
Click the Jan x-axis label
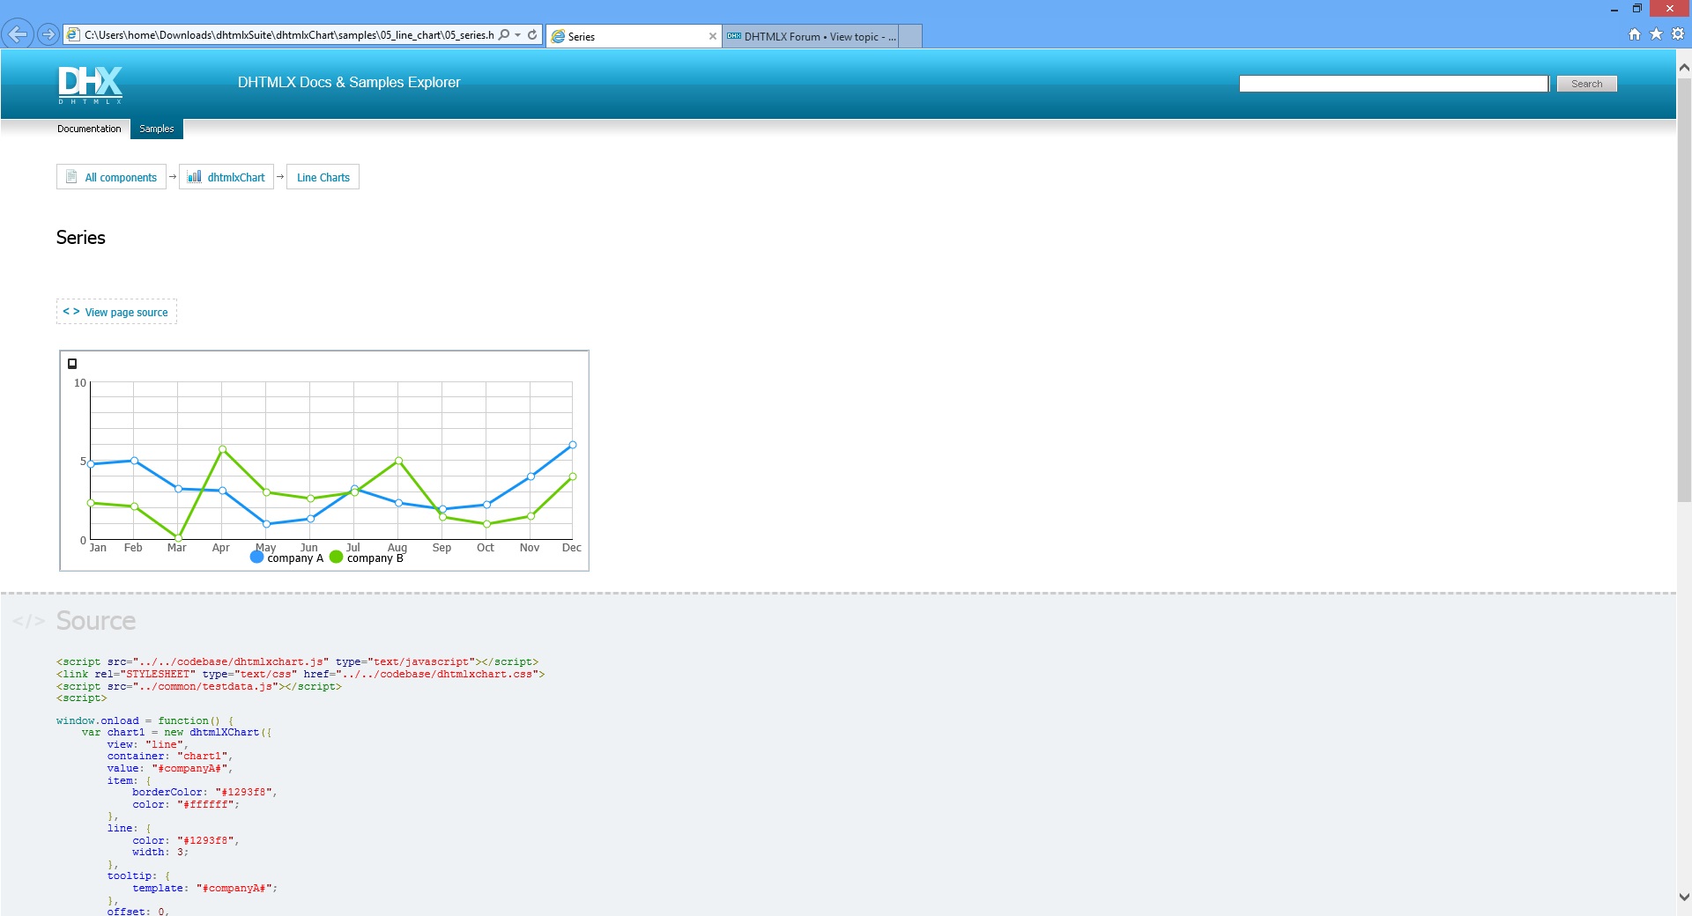(98, 548)
